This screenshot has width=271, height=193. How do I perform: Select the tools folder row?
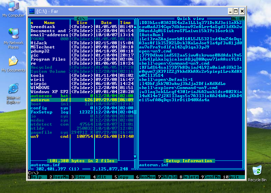click(x=82, y=76)
